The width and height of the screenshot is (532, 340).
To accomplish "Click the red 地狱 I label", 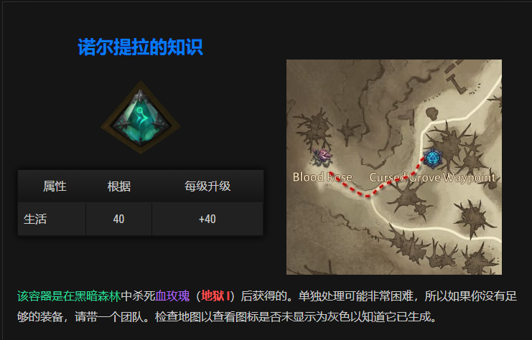I will click(x=215, y=296).
